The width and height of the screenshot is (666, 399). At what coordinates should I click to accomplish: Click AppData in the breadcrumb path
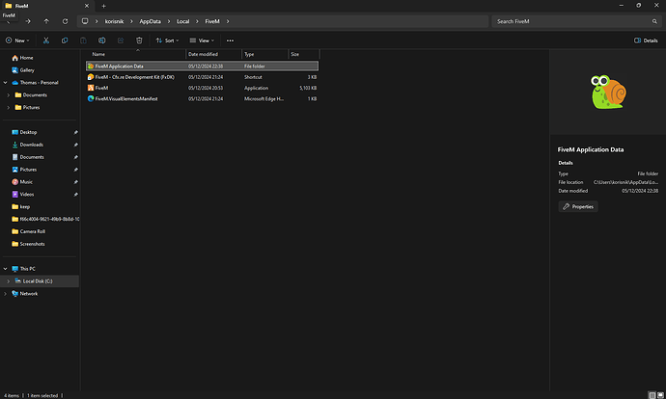coord(150,21)
